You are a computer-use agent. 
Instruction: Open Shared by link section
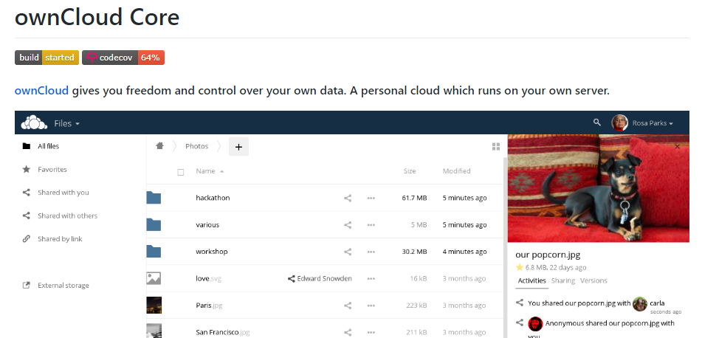tap(60, 239)
